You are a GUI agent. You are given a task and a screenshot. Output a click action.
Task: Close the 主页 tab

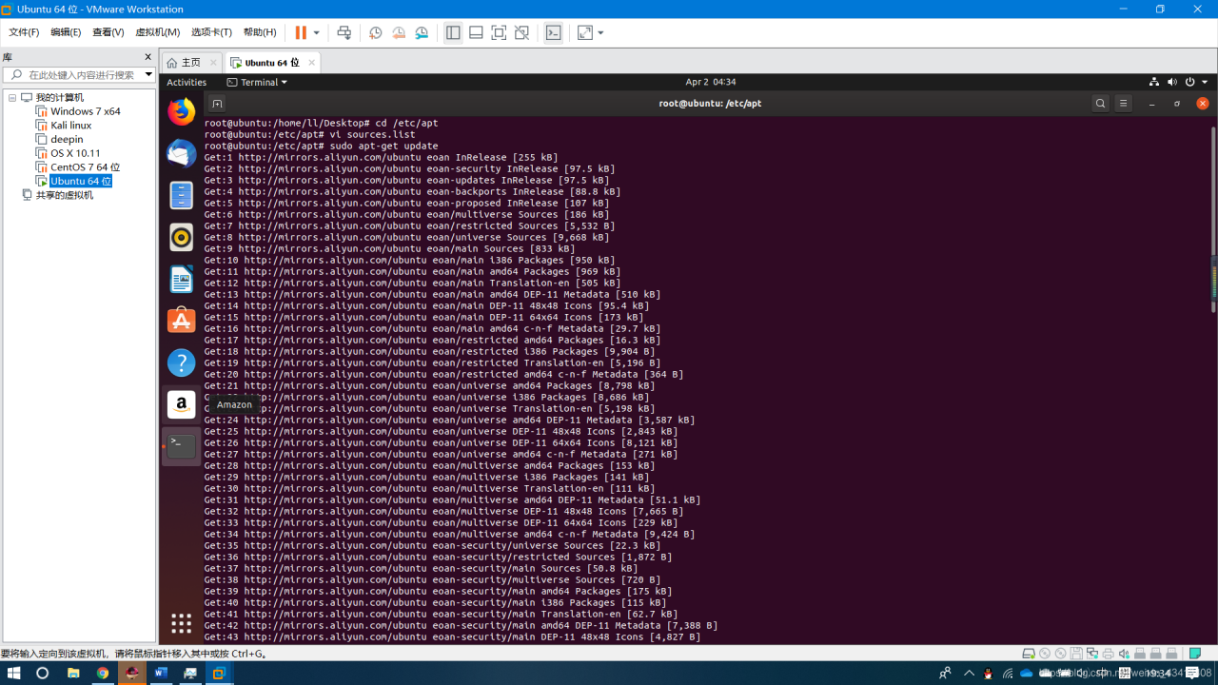213,63
